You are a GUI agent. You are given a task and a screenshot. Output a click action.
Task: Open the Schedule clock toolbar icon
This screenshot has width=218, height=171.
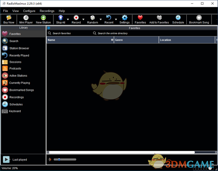[178, 20]
